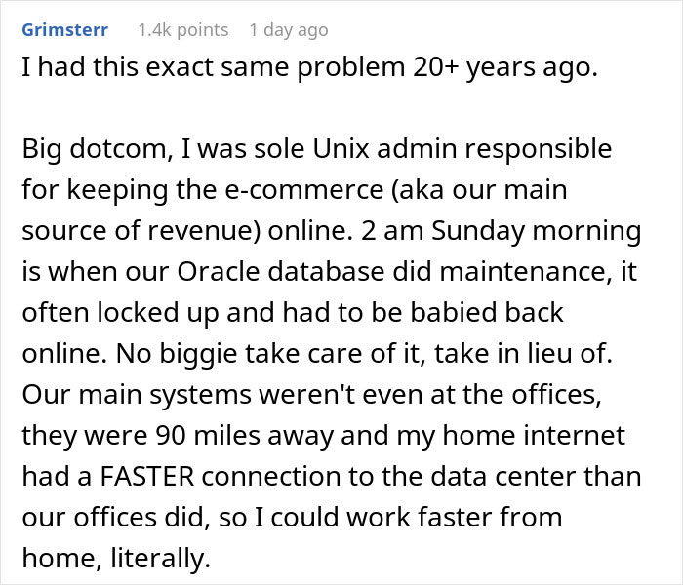683x585 pixels.
Task: Click the "1 day ago" timestamp
Action: tap(288, 30)
